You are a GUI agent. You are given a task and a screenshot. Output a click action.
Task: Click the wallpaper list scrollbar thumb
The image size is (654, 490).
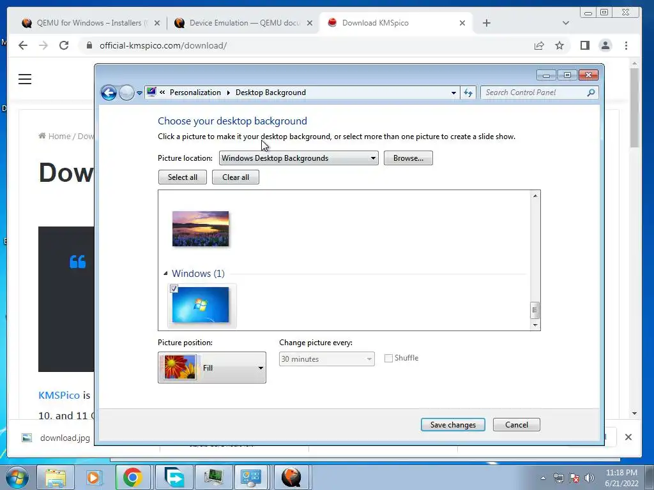[535, 309]
